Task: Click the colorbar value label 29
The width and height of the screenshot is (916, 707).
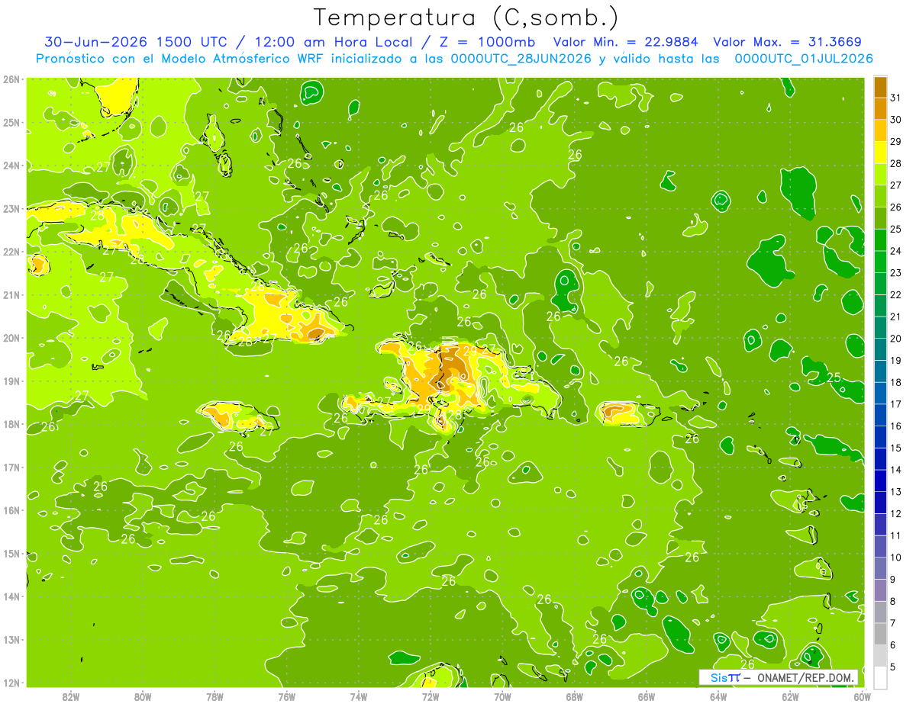Action: tap(895, 141)
